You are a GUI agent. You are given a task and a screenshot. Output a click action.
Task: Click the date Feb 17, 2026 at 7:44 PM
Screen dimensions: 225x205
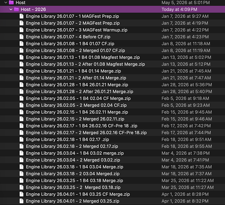[x=186, y=132]
